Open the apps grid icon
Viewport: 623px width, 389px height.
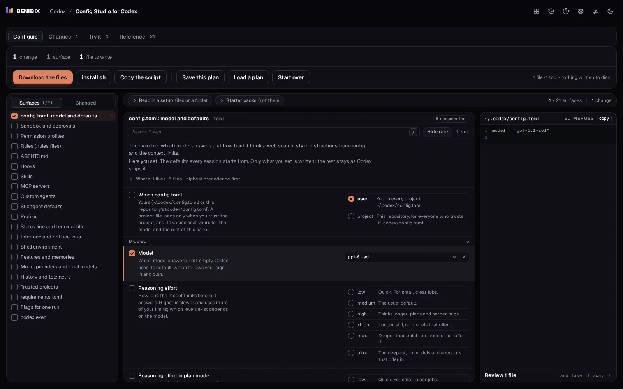point(536,11)
